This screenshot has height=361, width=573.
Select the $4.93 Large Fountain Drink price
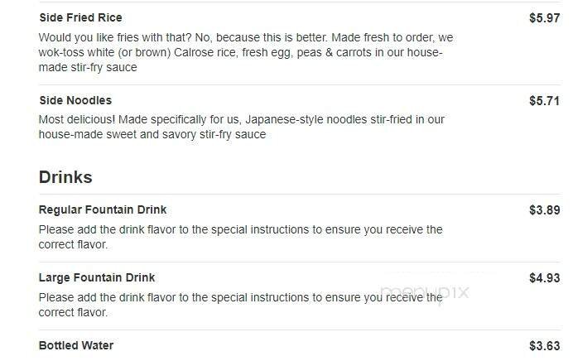tap(544, 278)
